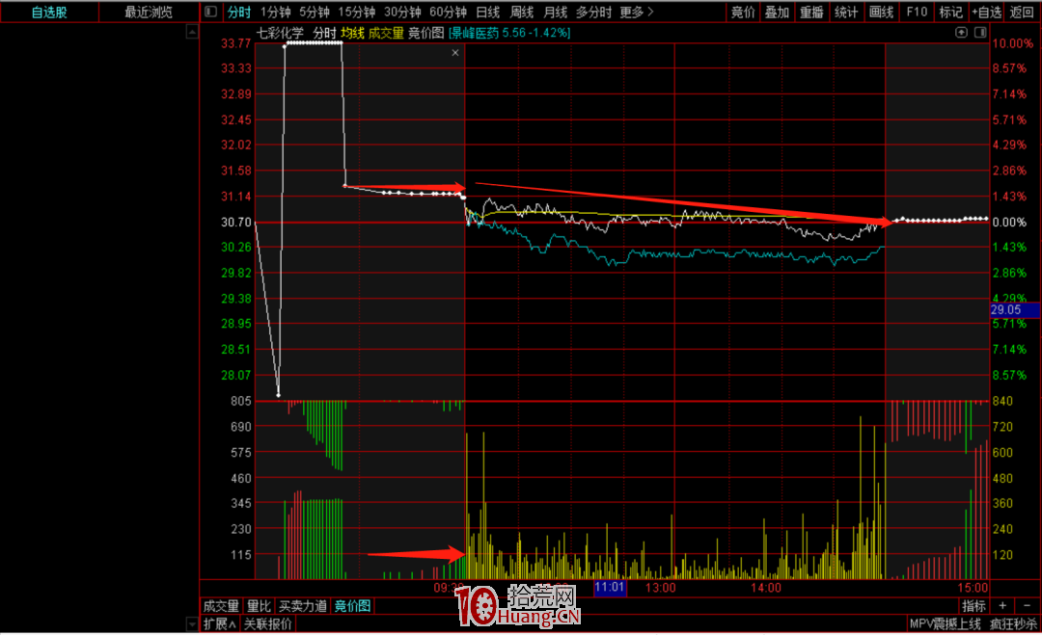Switch to the 60分钟 chart period
Viewport: 1042px width, 635px height.
click(x=448, y=12)
